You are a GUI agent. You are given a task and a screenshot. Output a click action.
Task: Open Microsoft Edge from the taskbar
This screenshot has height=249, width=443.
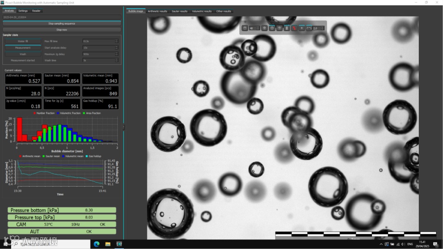tap(96, 244)
